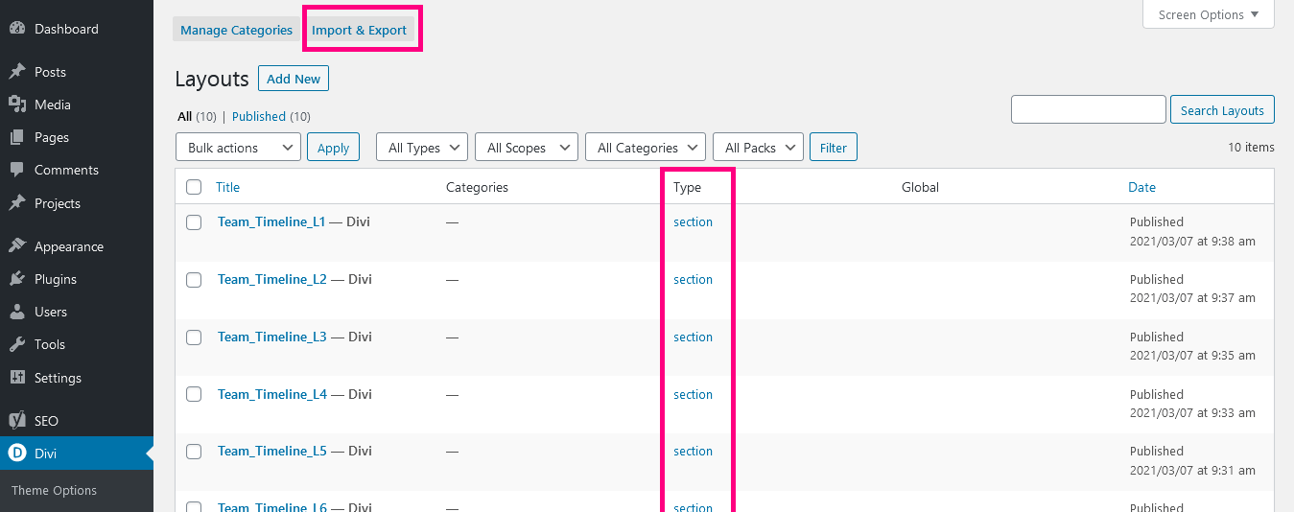Switch to the Manage Categories tab
Screen dimensions: 1294x512
pos(236,30)
